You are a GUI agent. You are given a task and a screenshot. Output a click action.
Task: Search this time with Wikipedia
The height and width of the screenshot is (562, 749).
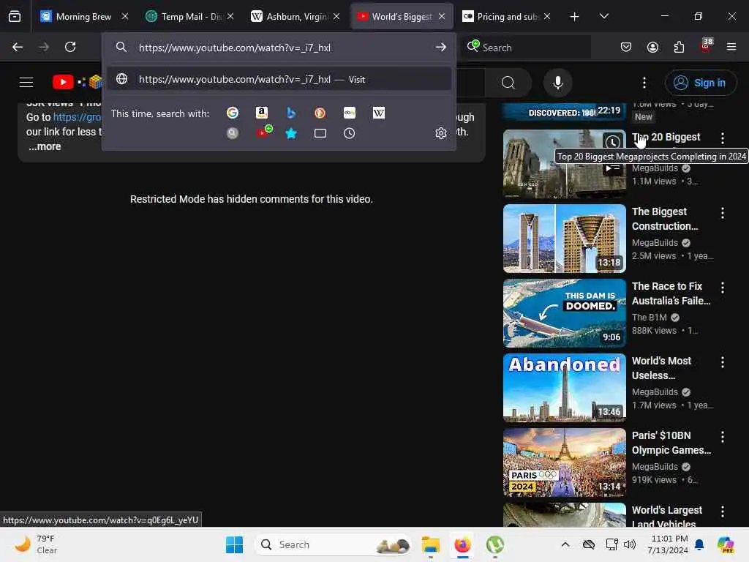point(378,113)
